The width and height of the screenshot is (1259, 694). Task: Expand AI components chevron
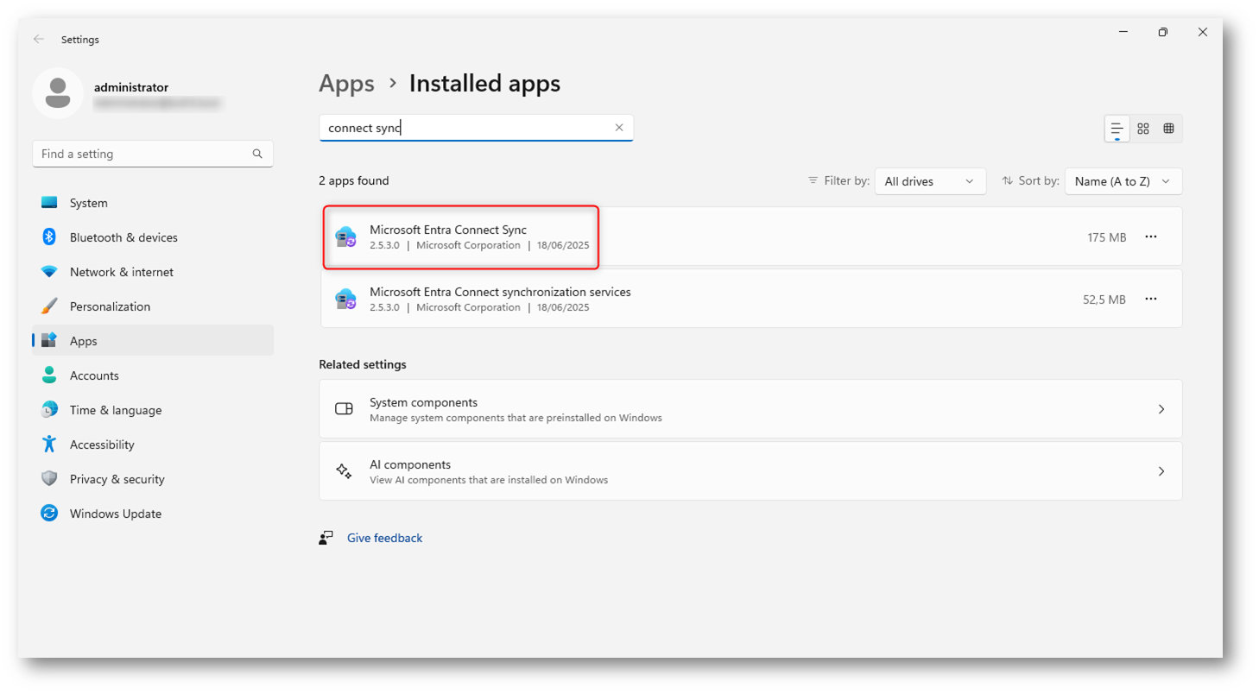pos(1161,471)
